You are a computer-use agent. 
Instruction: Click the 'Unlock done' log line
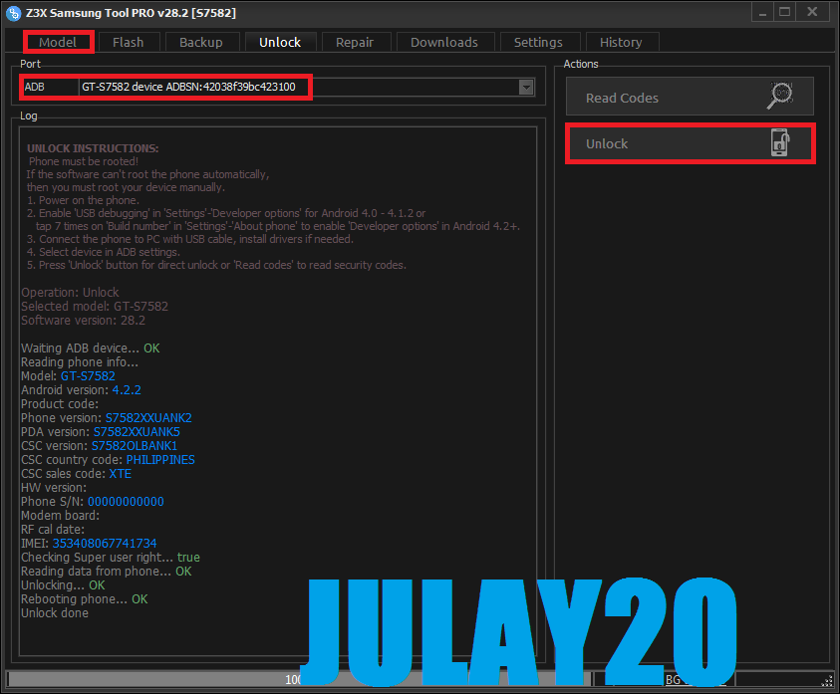point(55,613)
